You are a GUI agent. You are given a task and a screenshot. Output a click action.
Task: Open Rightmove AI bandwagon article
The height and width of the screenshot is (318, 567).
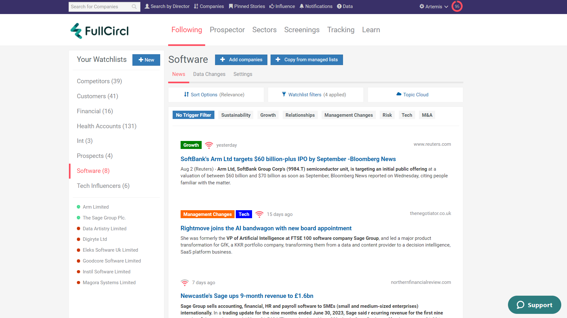pyautogui.click(x=266, y=228)
